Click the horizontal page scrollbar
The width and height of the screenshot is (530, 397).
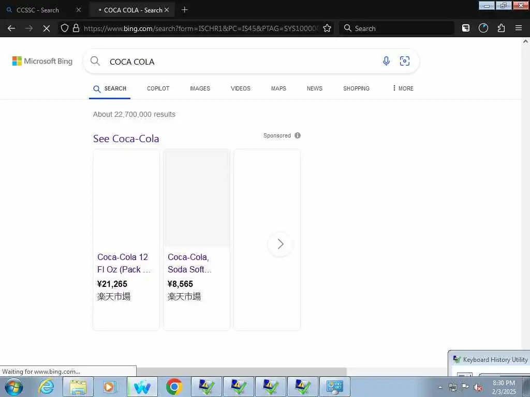(x=241, y=372)
